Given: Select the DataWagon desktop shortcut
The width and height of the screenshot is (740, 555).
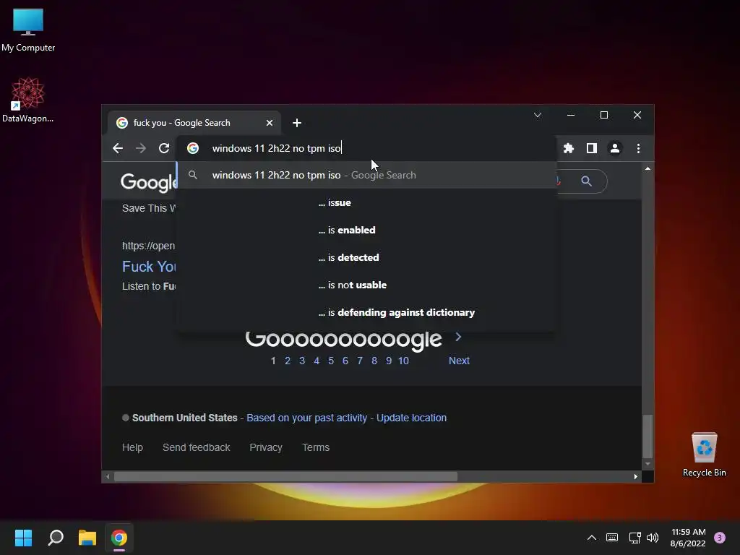Looking at the screenshot, I should (x=28, y=100).
